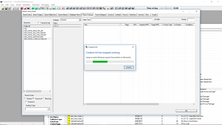Image resolution: width=222 pixels, height=125 pixels.
Task: Click the Branches list horizontal scrollbar thumb
Action: 33,91
